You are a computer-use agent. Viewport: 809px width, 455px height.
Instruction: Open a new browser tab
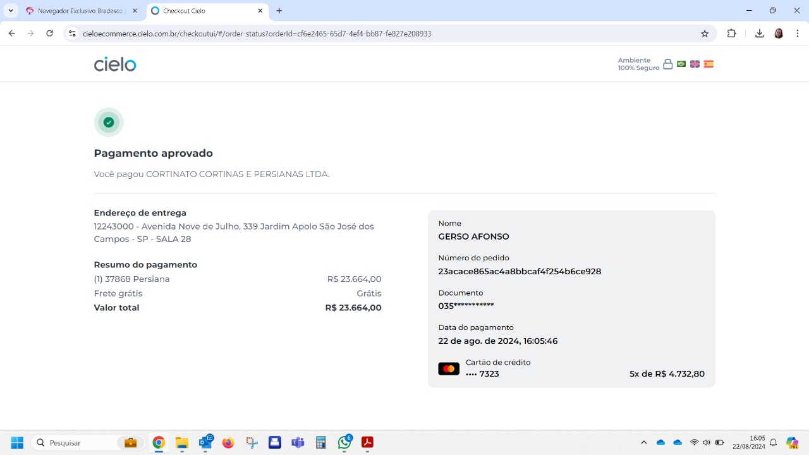pos(279,11)
